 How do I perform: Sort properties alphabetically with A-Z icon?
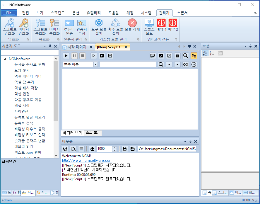coord(211,53)
